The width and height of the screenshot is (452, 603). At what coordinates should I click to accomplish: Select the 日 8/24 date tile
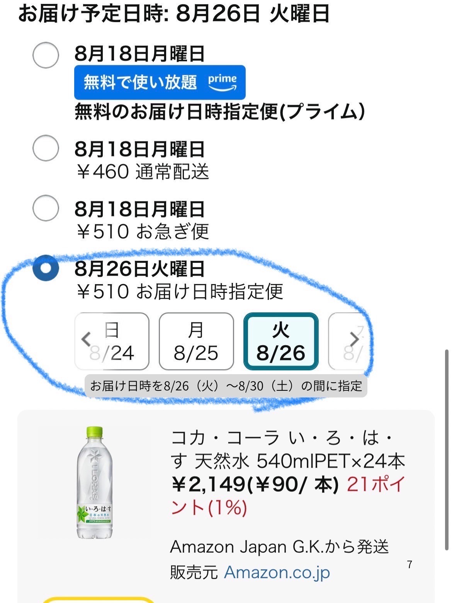(x=112, y=341)
